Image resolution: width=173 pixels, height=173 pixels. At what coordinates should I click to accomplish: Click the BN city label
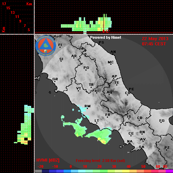pos(142,132)
